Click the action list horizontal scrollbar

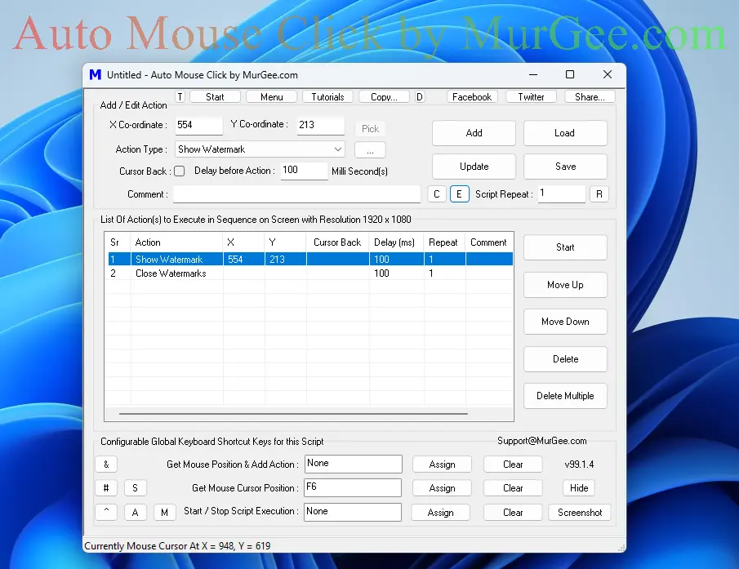click(x=293, y=414)
